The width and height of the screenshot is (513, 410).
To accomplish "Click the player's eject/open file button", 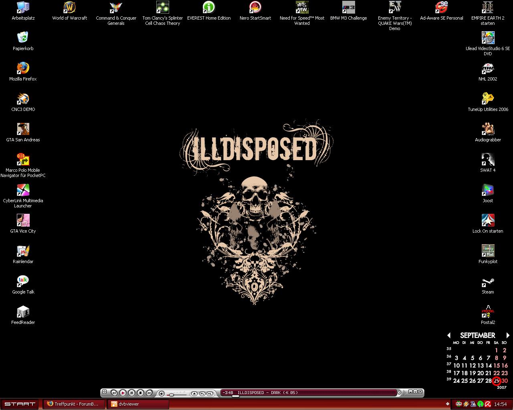I will click(x=194, y=394).
